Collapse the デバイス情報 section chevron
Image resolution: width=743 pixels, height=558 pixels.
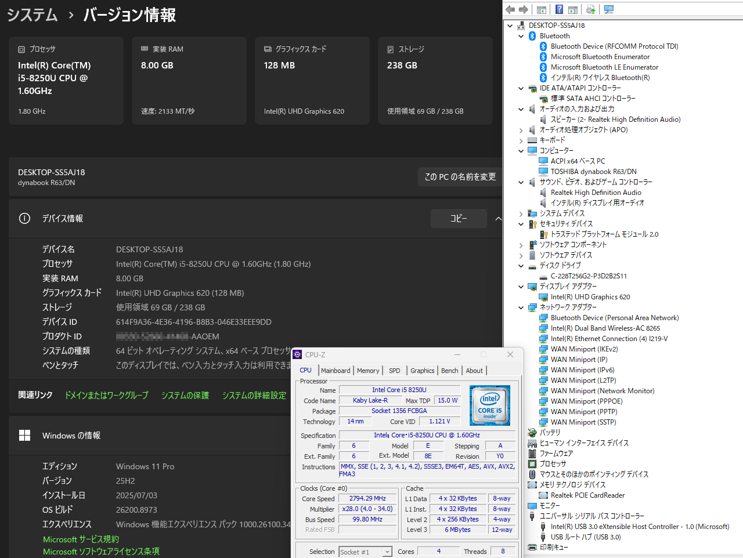(x=498, y=219)
